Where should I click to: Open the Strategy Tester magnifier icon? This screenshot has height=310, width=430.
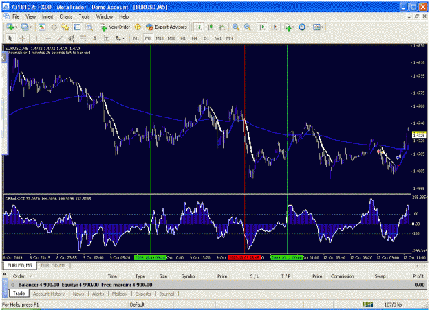pos(89,27)
